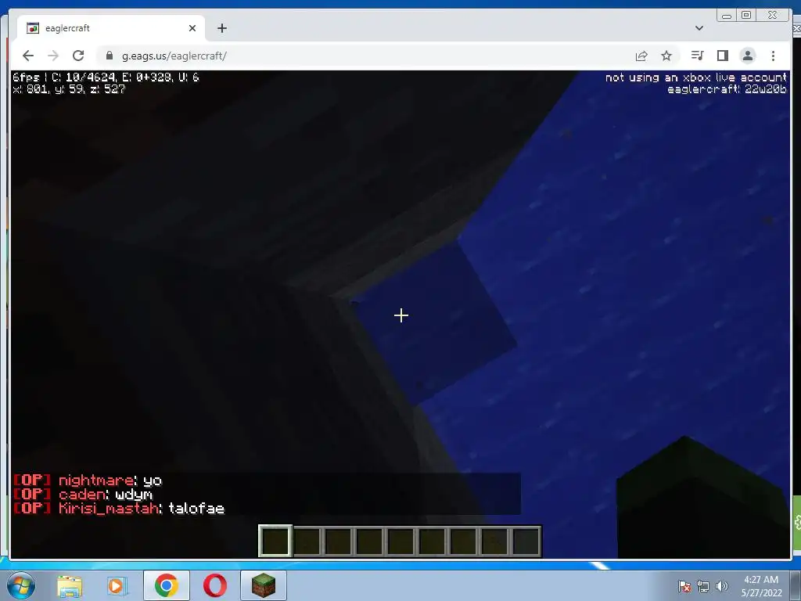801x601 pixels.
Task: Share this page using the share icon
Action: pos(641,56)
